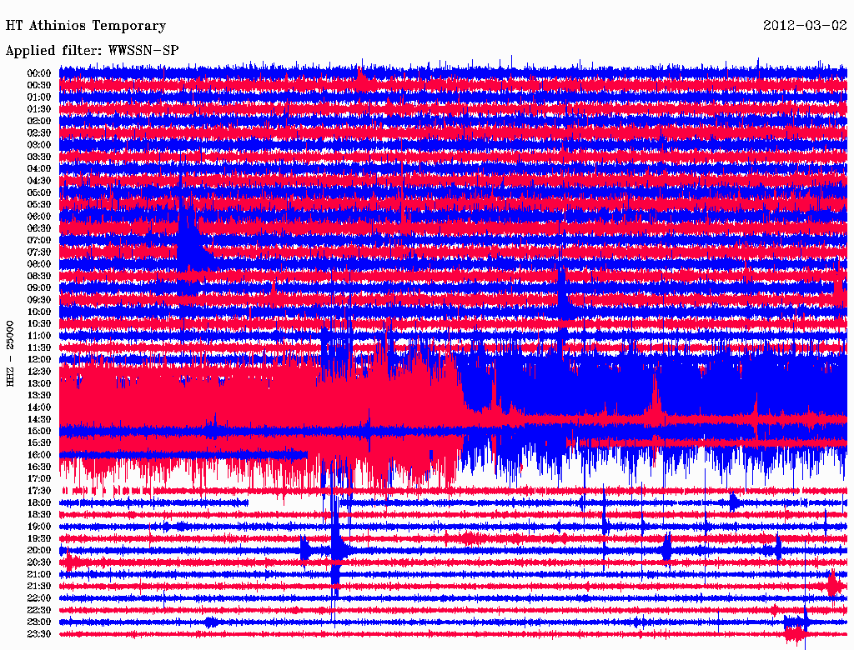Screen dimensions: 854x650
Task: Click the large blue burst on the 07:30 trace
Action: pos(189,248)
